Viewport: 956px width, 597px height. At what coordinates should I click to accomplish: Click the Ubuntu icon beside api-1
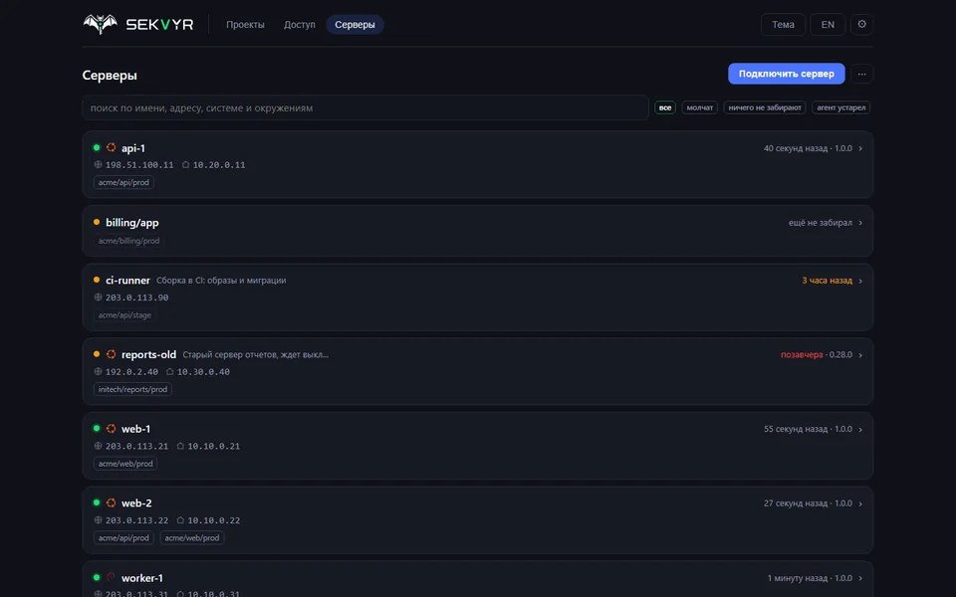coord(111,147)
